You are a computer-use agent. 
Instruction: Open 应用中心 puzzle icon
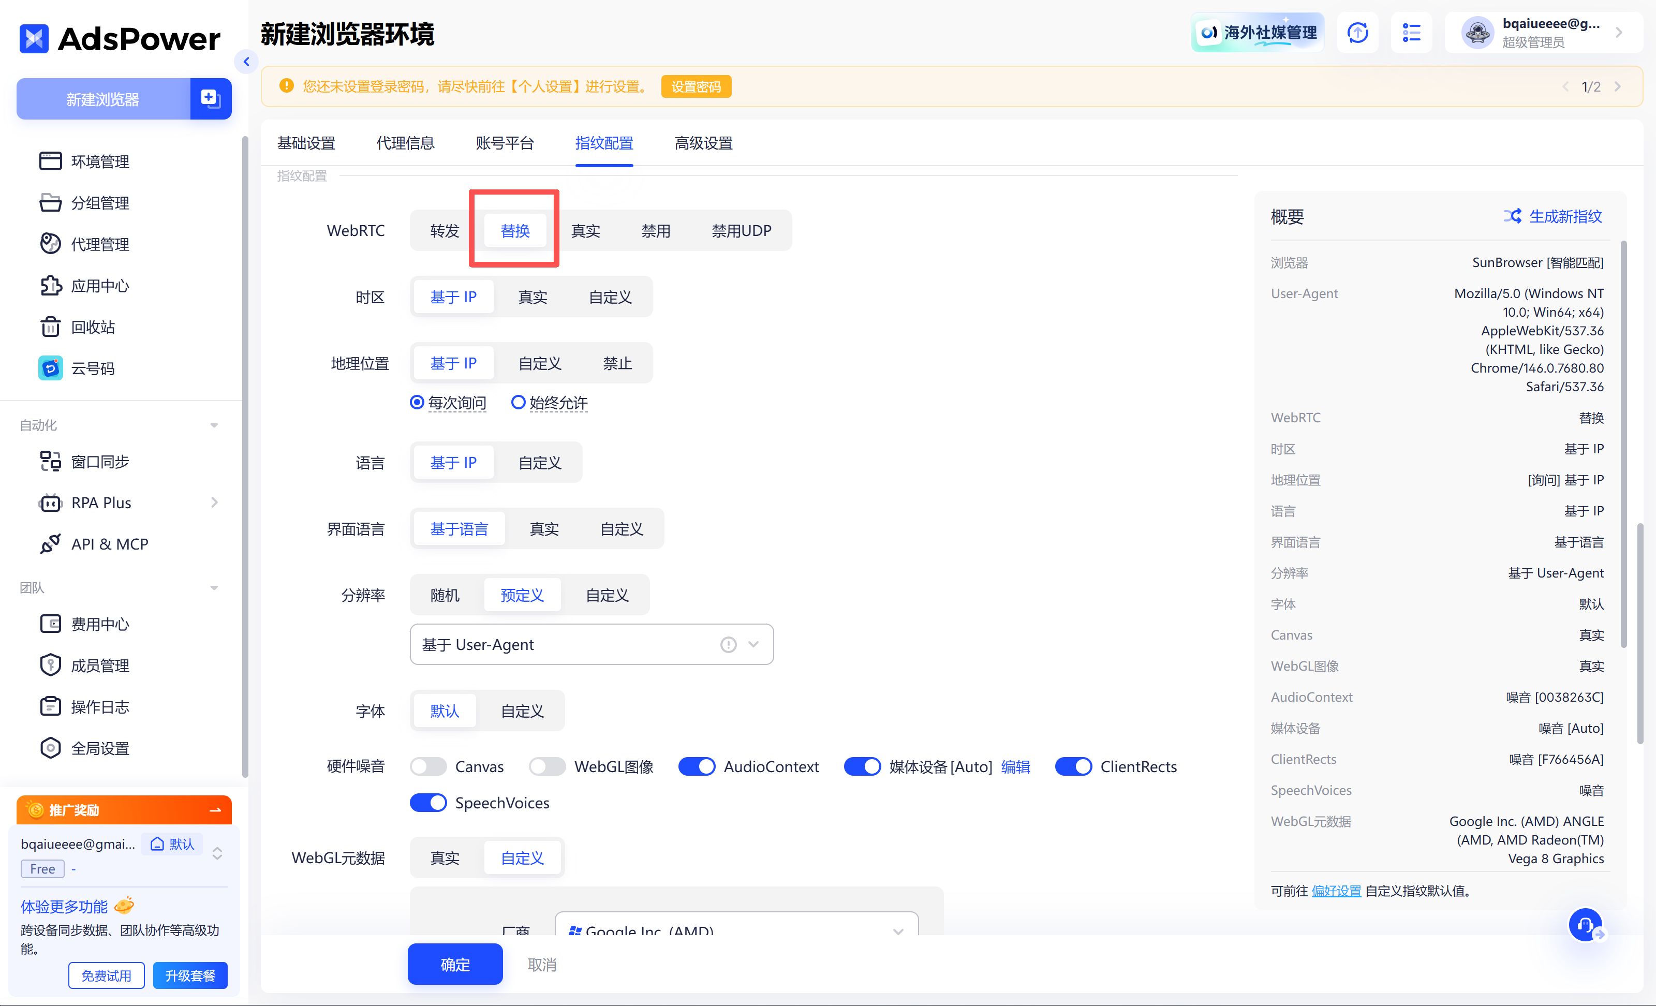(50, 286)
